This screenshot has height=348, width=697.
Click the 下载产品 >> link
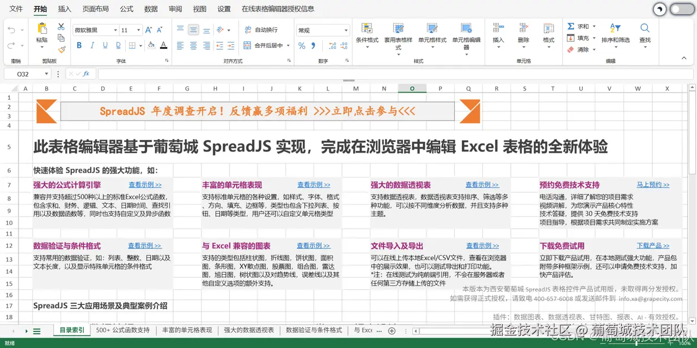pyautogui.click(x=653, y=246)
